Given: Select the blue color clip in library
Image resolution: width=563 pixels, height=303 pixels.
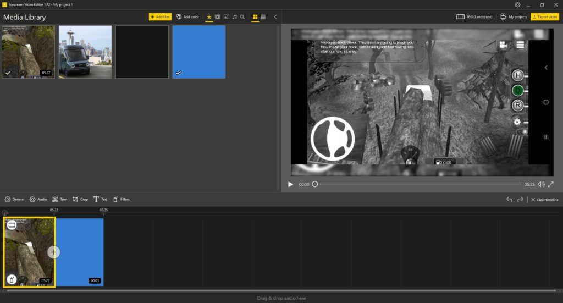Looking at the screenshot, I should [199, 52].
